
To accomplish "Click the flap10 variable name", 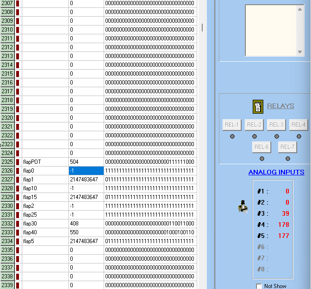I will pyautogui.click(x=30, y=188).
